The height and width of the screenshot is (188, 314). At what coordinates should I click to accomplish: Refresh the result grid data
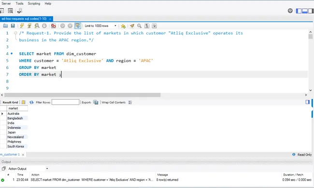tap(31, 102)
